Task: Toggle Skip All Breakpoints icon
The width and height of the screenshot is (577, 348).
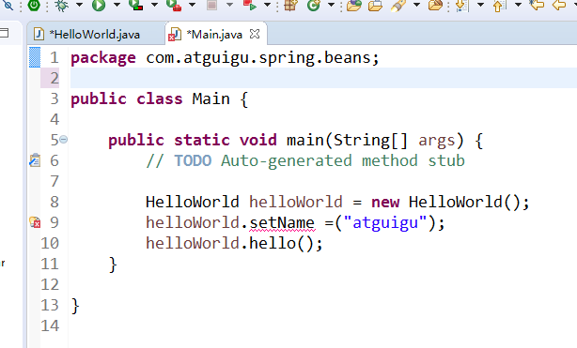Action: pos(8,5)
